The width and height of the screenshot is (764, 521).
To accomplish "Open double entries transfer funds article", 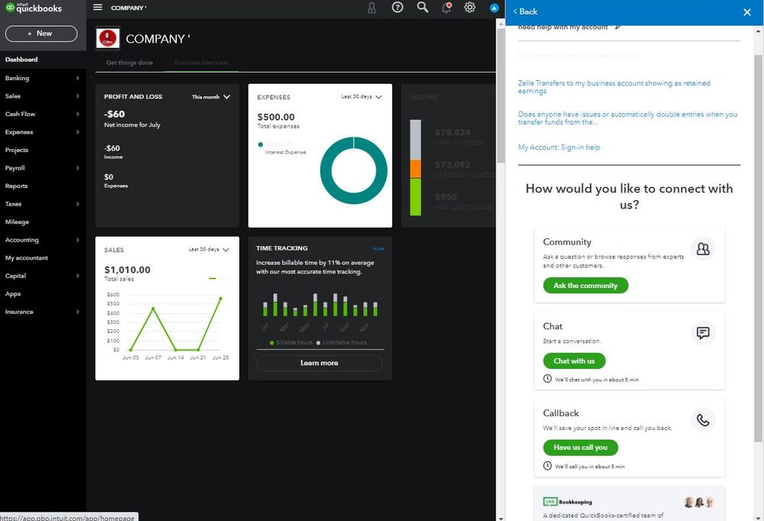I will (x=628, y=118).
